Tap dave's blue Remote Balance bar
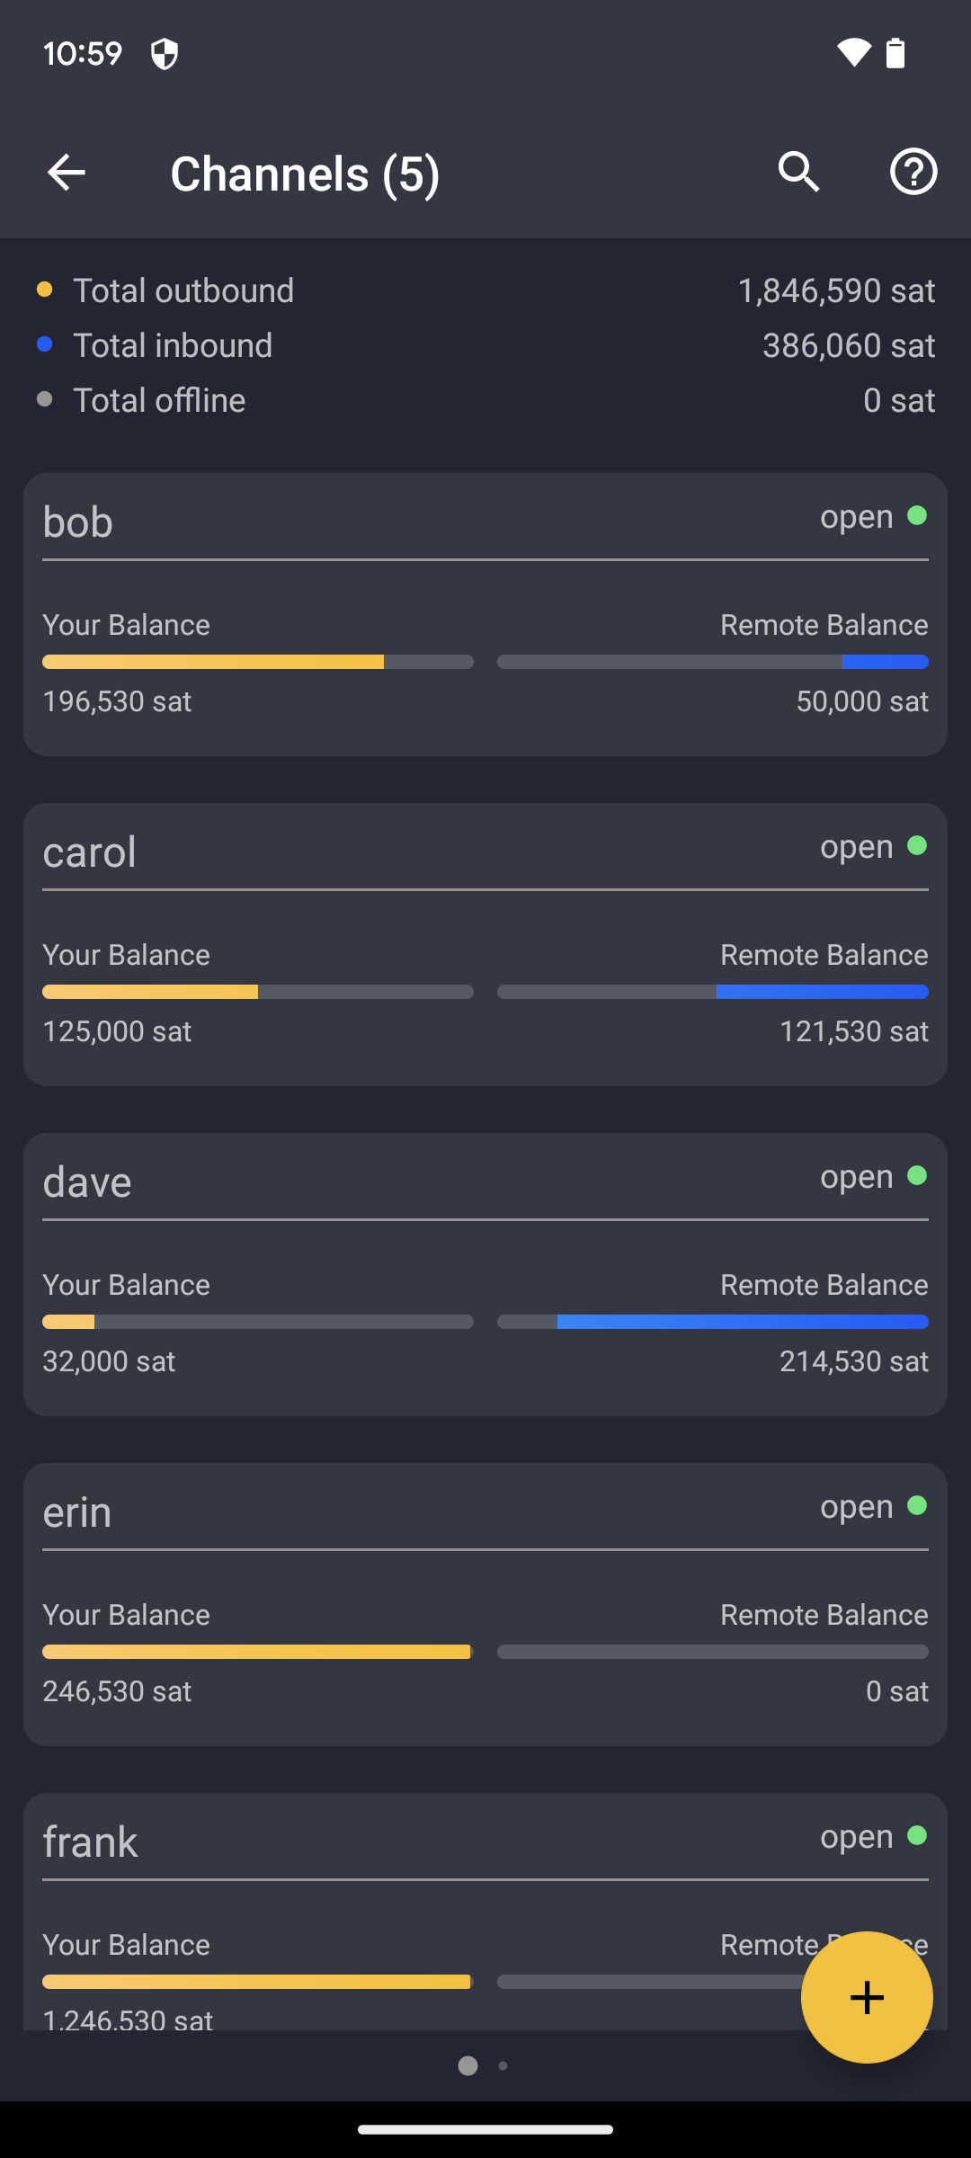The width and height of the screenshot is (971, 2158). pos(743,1322)
